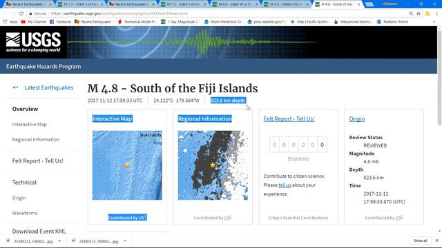Click Contributed by US under Interactive Map
442x248 pixels.
pyautogui.click(x=127, y=218)
